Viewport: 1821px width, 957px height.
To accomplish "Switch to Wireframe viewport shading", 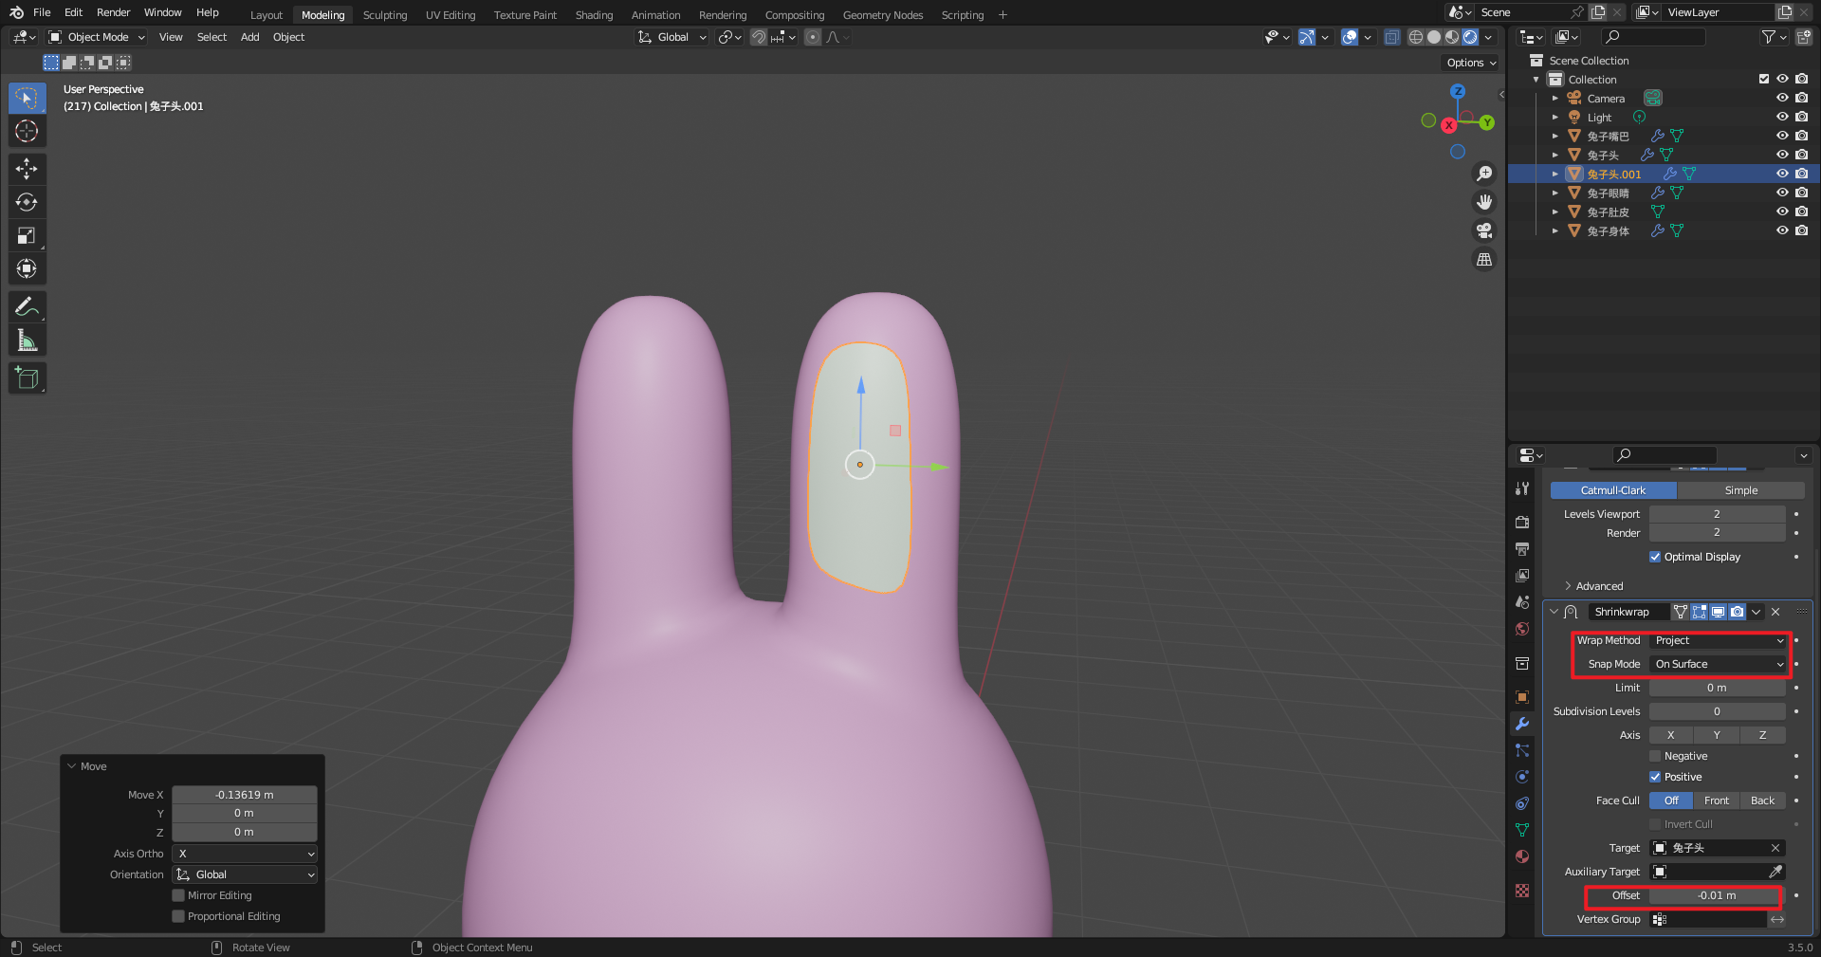I will coord(1416,37).
